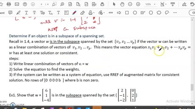
Task: Click the 'Determine if an object' heading
Action: coord(57,36)
